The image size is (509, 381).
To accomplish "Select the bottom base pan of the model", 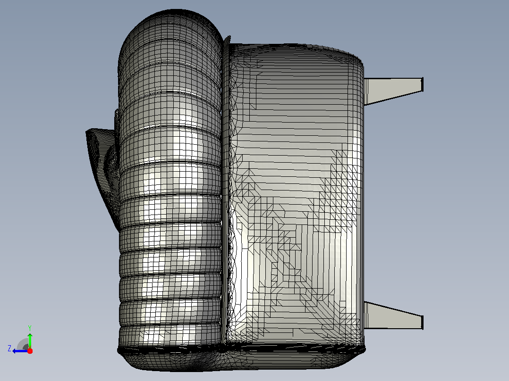I will [x=240, y=361].
